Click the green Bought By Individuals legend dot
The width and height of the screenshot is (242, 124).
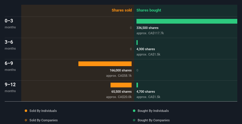pos(134,111)
